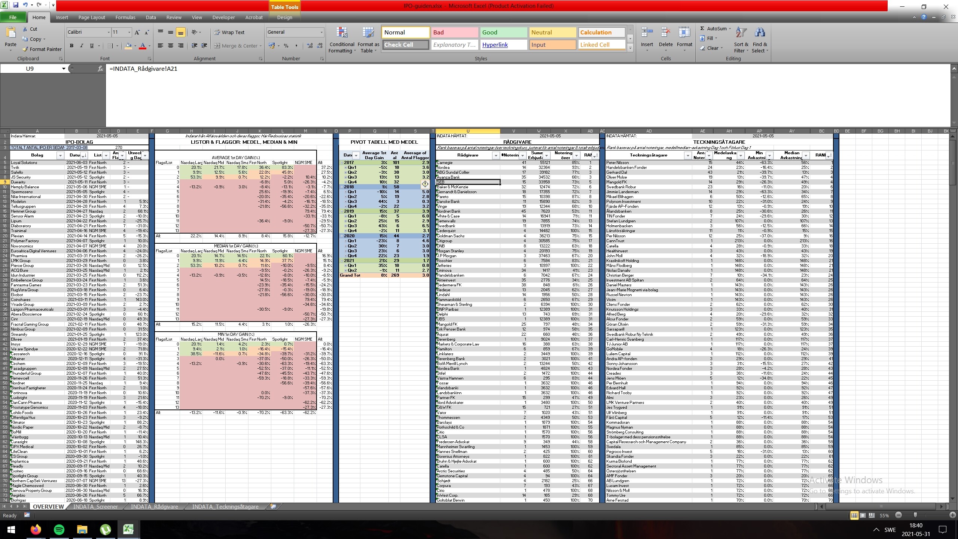
Task: Toggle Bold formatting
Action: click(71, 46)
